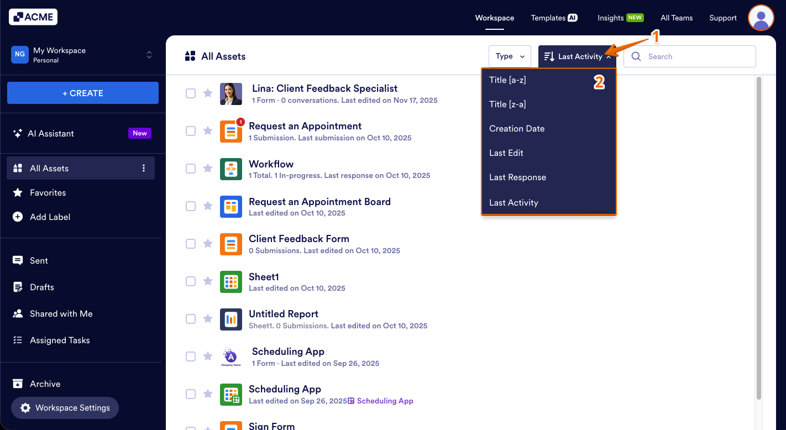
Task: Check the checkbox next to Workflow
Action: 191,169
